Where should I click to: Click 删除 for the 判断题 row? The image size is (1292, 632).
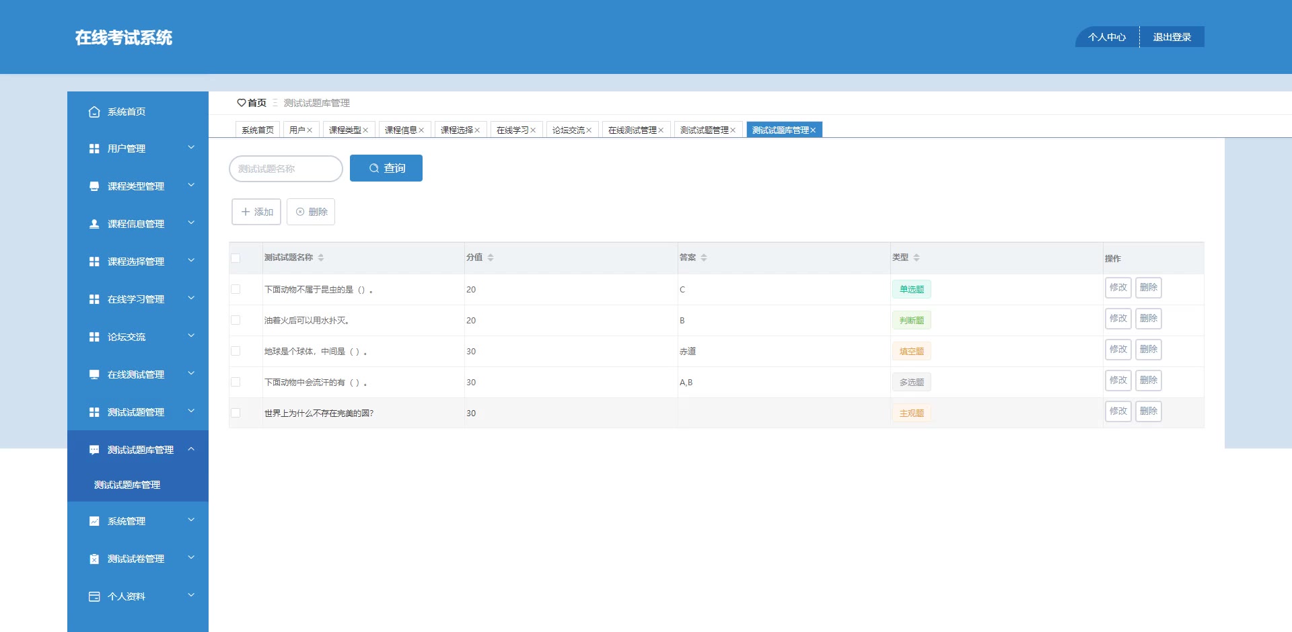[1149, 319]
